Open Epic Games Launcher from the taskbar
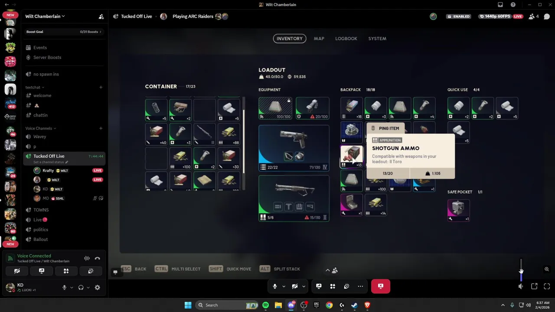The width and height of the screenshot is (555, 312). point(316,305)
